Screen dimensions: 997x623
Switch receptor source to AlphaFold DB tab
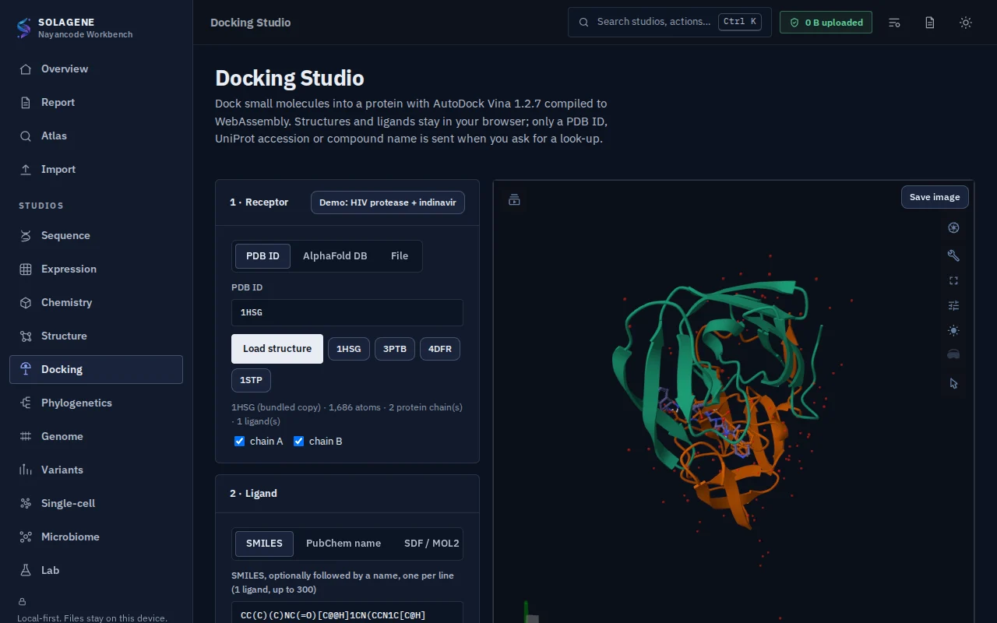click(x=335, y=256)
